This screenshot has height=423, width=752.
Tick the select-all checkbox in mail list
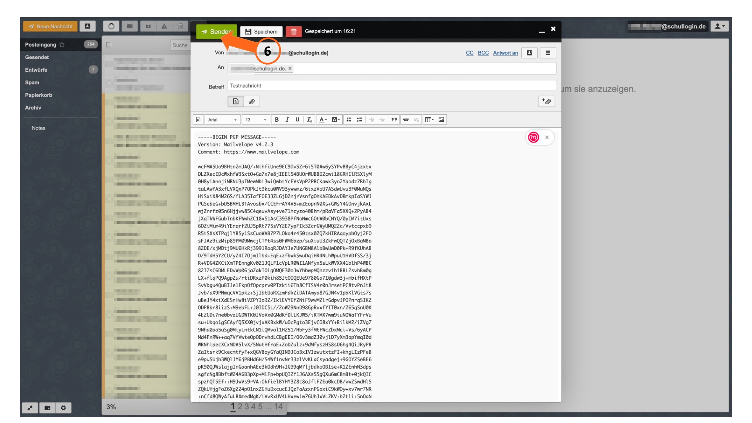[x=109, y=45]
